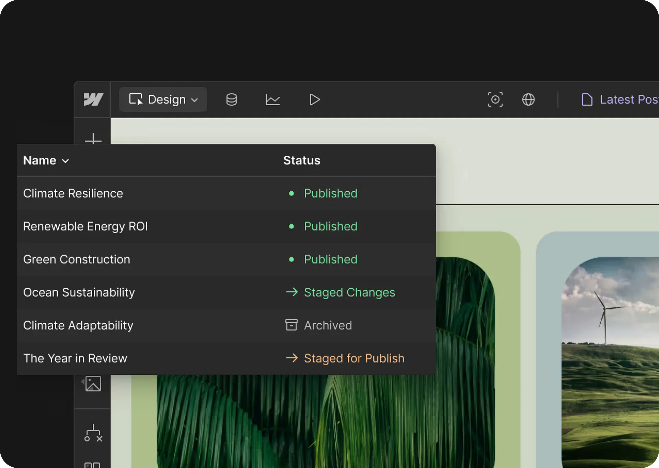Image resolution: width=659 pixels, height=468 pixels.
Task: Select the wind turbine image thumbnail
Action: 610,362
